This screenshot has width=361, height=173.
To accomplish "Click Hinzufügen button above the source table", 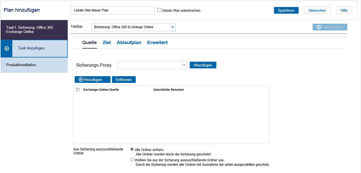I will (x=93, y=80).
